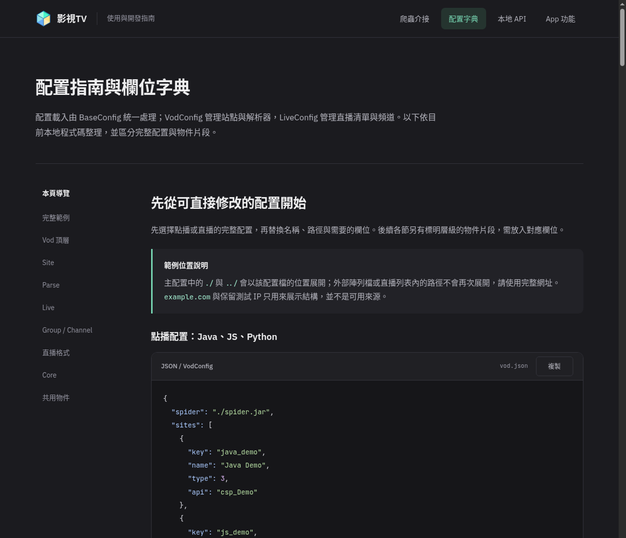Open the 影視TV home title link

[x=62, y=19]
